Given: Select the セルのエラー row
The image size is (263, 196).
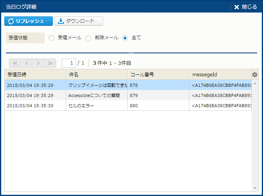Looking at the screenshot, I should click(x=97, y=105).
